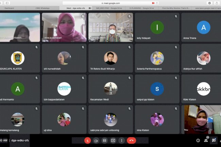Screen dimensions: 221x147
Task: Show the participants list panel
Action: pos(206,140)
